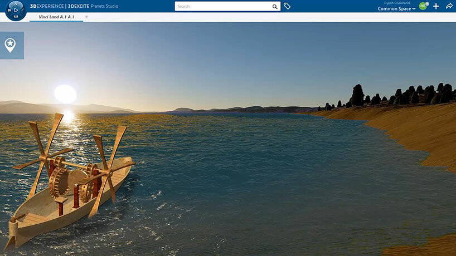
Task: Open the plus add-content icon in the top bar
Action: click(436, 6)
